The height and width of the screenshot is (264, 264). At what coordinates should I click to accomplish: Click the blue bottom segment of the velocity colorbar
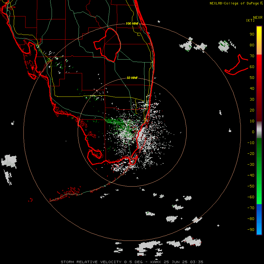[259, 219]
